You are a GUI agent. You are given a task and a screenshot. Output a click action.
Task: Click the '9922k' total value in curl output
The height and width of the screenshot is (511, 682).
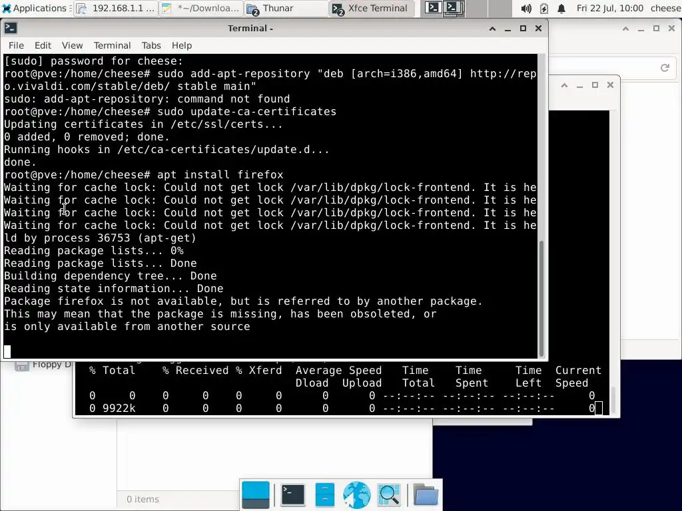119,409
